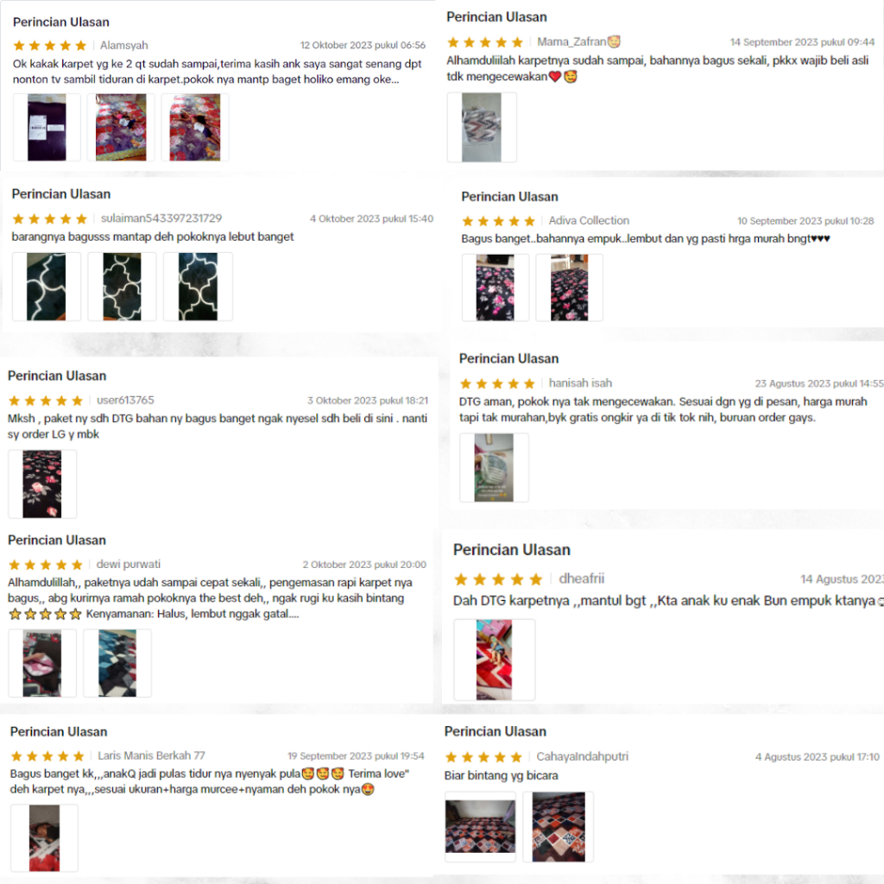Click the star rating beside Alamsyah

coord(49,46)
